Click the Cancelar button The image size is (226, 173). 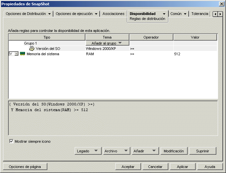point(155,167)
